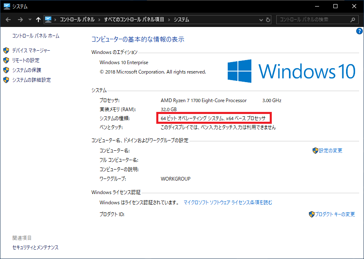Click the search magnifier icon
Image resolution: width=364 pixels, height=259 pixels.
click(x=353, y=20)
